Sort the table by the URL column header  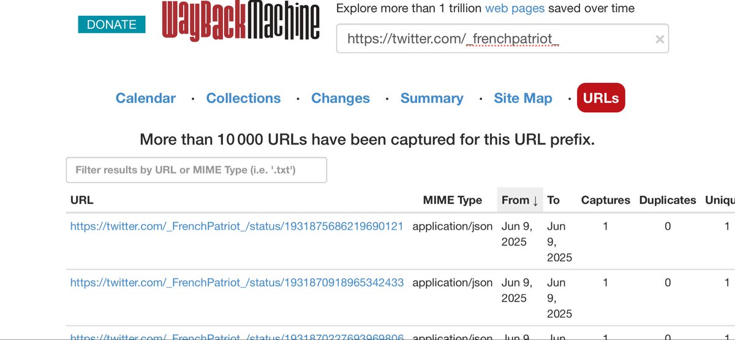point(82,200)
